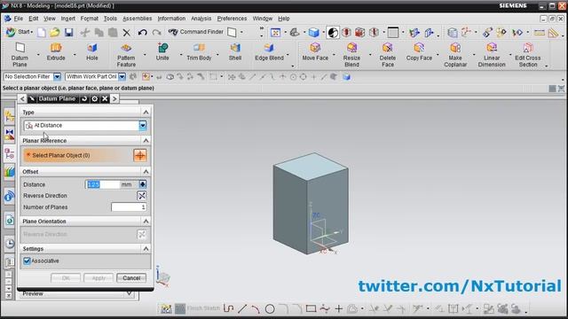Screen dimensions: 568x319
Task: Select the sketch Line tool
Action: (x=242, y=309)
